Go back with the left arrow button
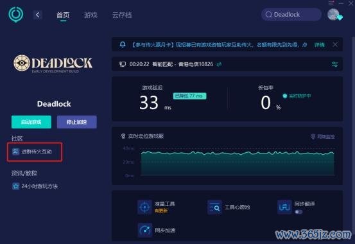The height and width of the screenshot is (244, 355). pyautogui.click(x=38, y=15)
